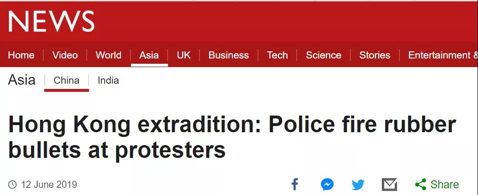Navigate to World news
The height and width of the screenshot is (195, 478).
point(109,55)
